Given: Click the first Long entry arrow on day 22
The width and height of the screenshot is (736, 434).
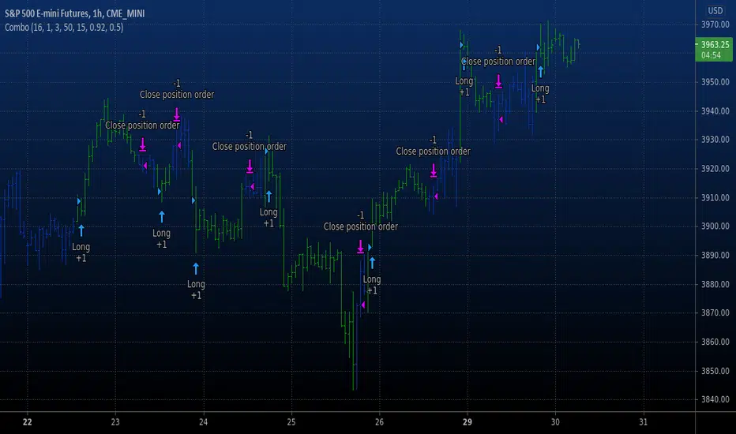Looking at the screenshot, I should [81, 230].
